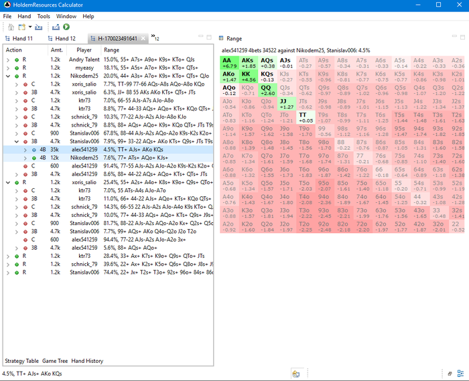Select the alex541259 call 91.4% row

[x=109, y=166]
